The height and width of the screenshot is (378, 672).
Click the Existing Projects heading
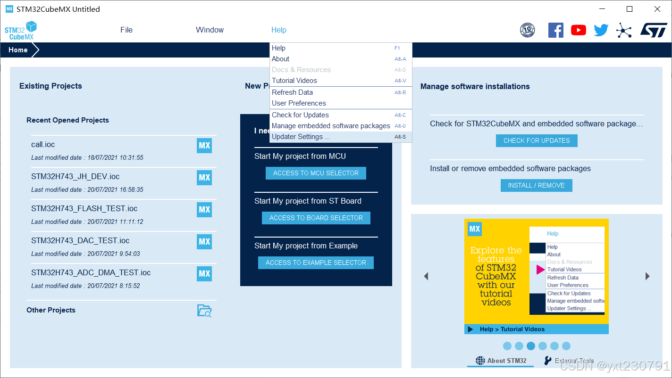coord(50,86)
